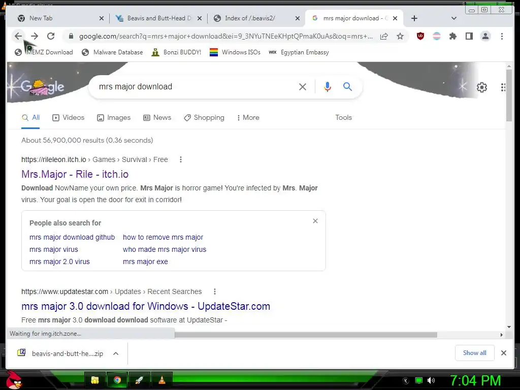Image resolution: width=520 pixels, height=390 pixels.
Task: Open Chrome from the taskbar
Action: (x=117, y=380)
